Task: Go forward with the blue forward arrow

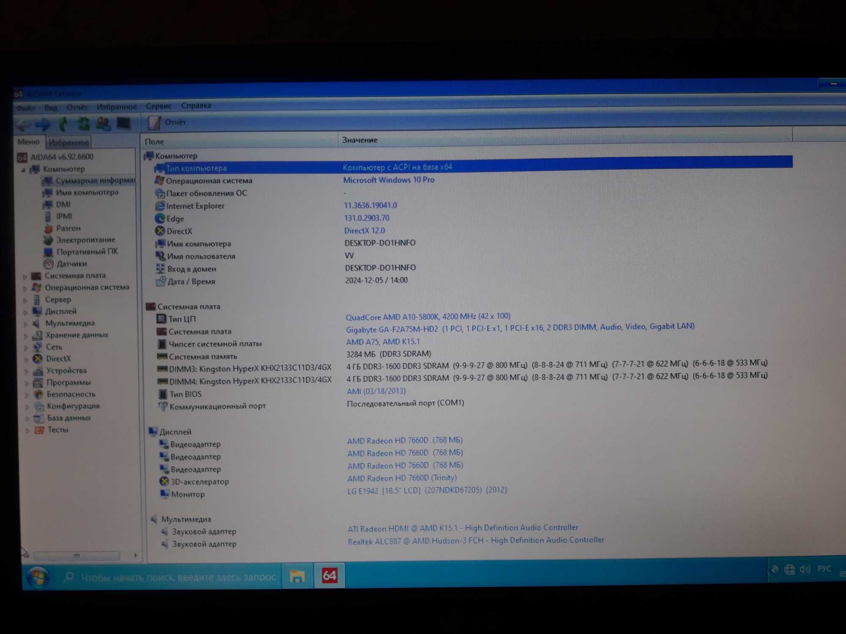Action: [42, 125]
